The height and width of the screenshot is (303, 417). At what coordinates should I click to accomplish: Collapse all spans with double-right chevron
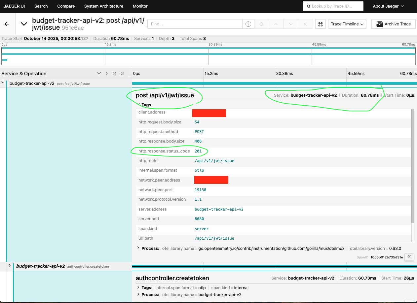pos(123,74)
